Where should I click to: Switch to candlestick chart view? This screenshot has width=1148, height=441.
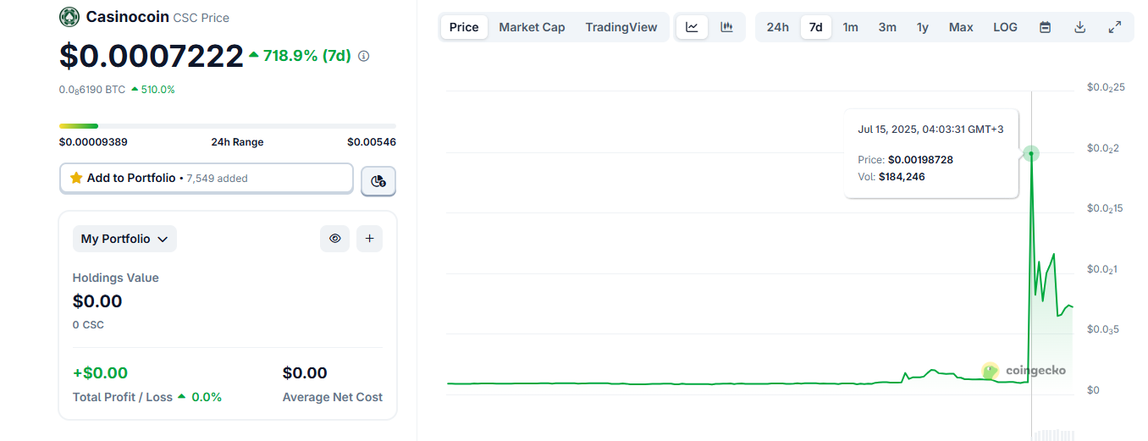coord(726,27)
